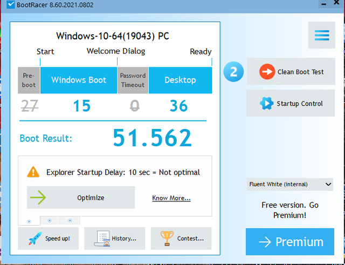This screenshot has height=265, width=345.
Task: Click the Startup Control gear icon
Action: click(x=266, y=103)
